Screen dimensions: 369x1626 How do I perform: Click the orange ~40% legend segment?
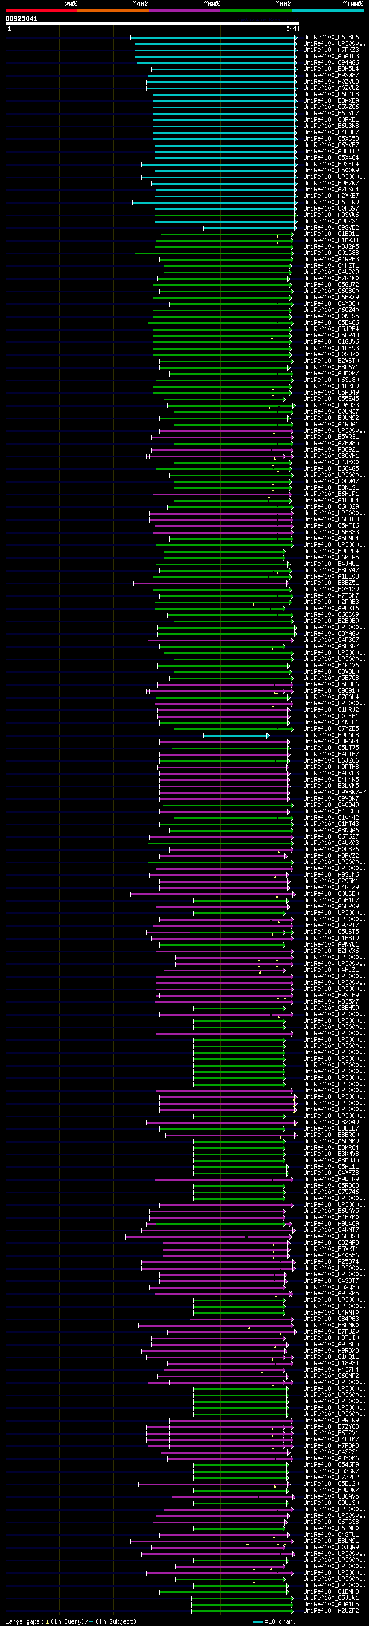click(x=113, y=10)
